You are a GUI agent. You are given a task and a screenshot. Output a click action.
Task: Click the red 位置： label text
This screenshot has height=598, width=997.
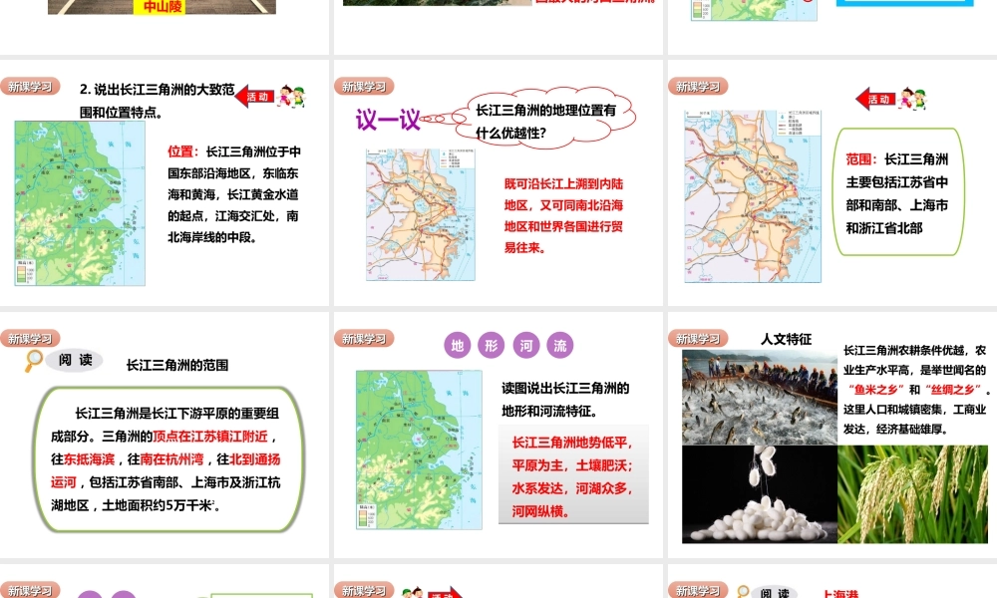(183, 151)
